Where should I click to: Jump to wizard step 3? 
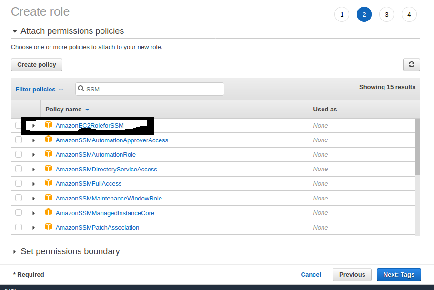click(x=387, y=14)
